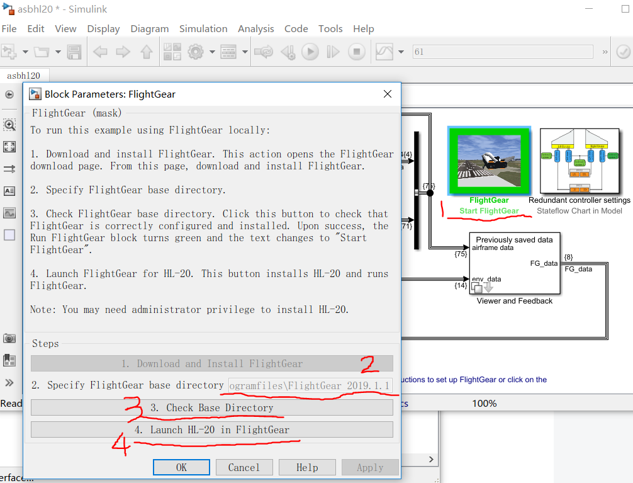This screenshot has height=483, width=633.
Task: Click the Run simulation button
Action: (310, 52)
